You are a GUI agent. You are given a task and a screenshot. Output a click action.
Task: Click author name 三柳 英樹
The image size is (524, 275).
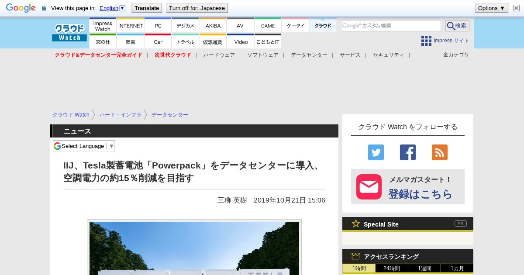click(x=232, y=200)
